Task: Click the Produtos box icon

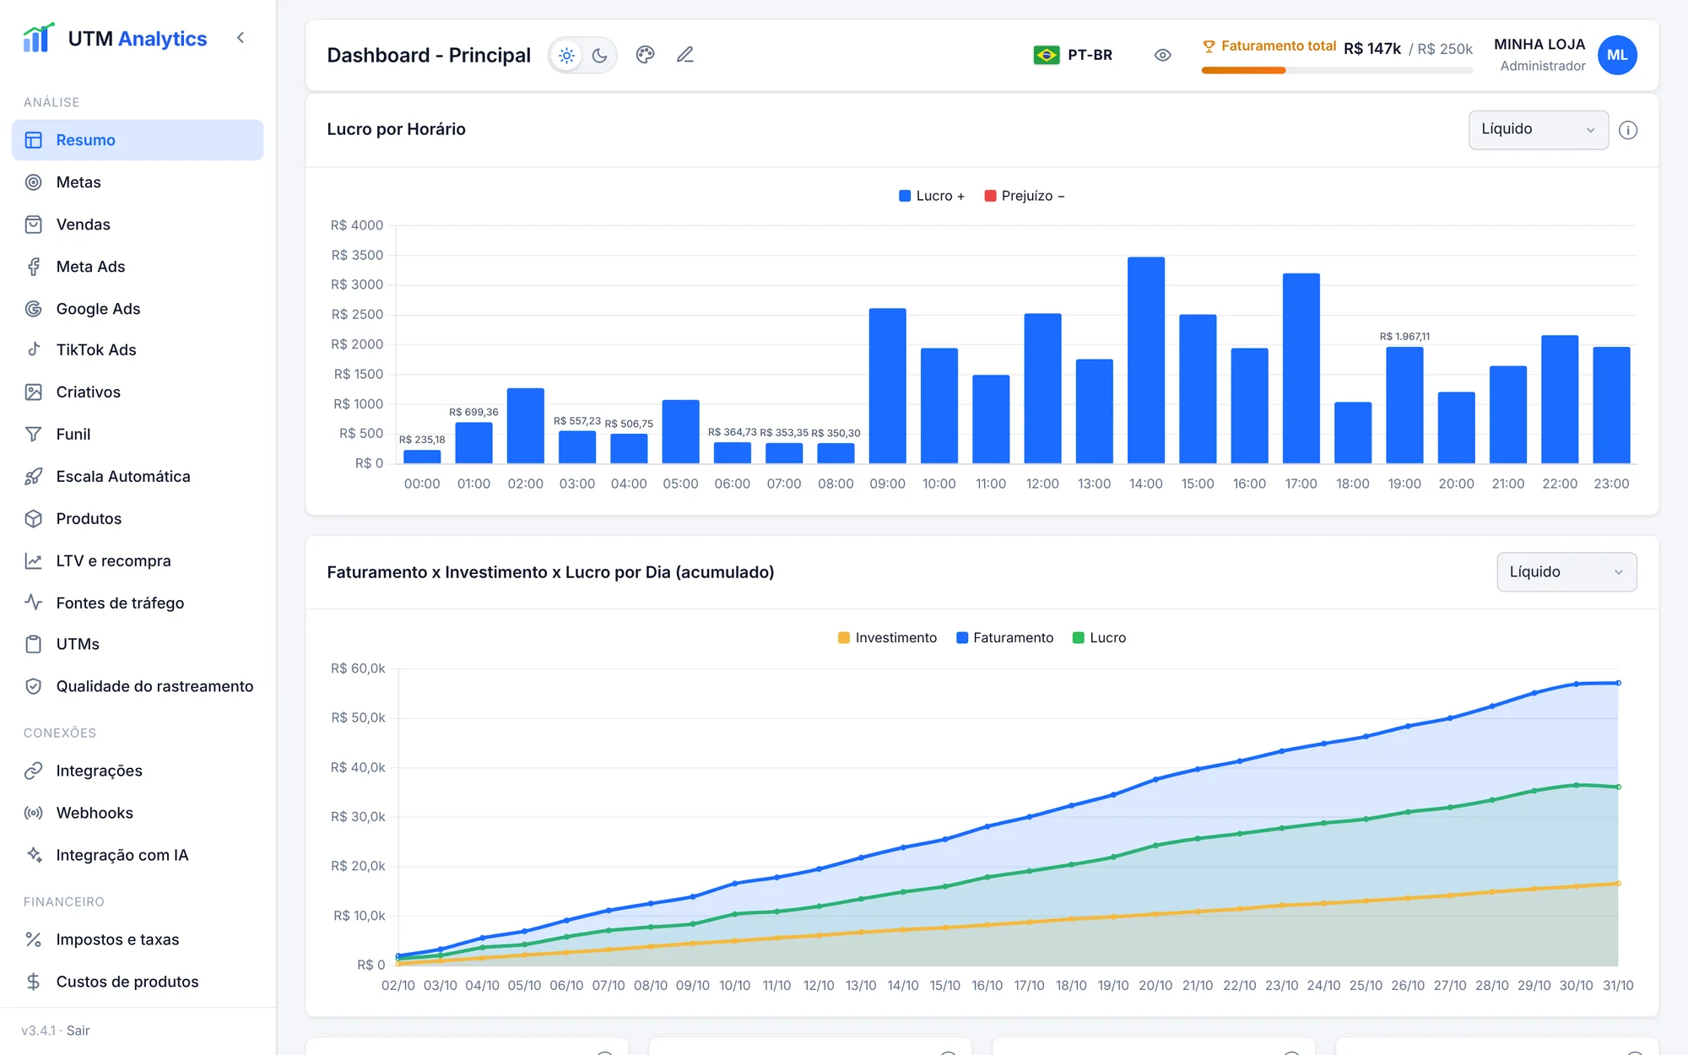Action: click(34, 518)
